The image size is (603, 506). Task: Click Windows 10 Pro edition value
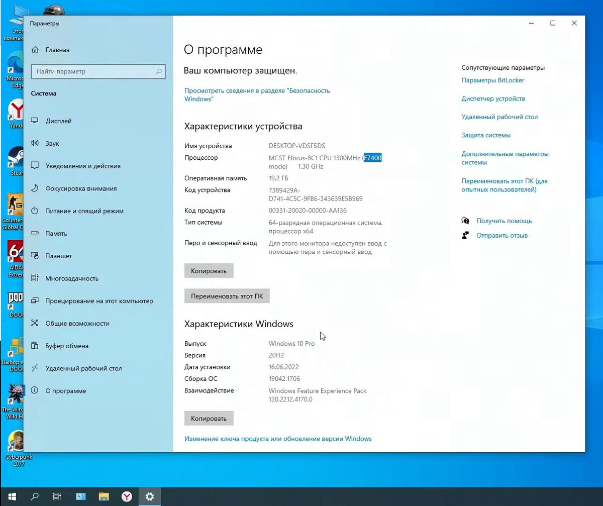(291, 344)
